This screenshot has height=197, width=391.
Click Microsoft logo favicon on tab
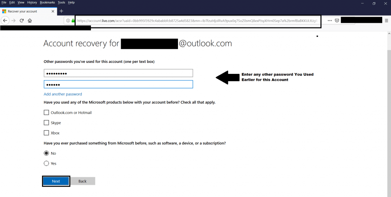click(4, 11)
